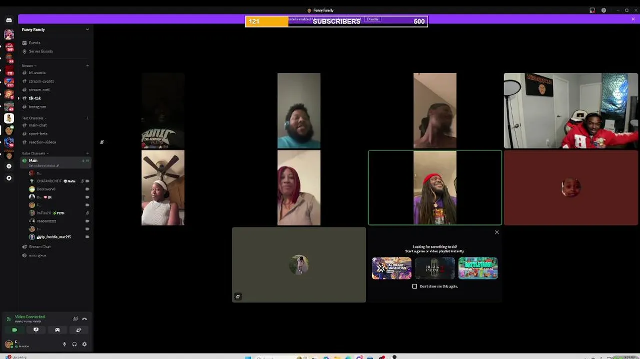
Task: Mute your microphone in user panel
Action: point(64,344)
